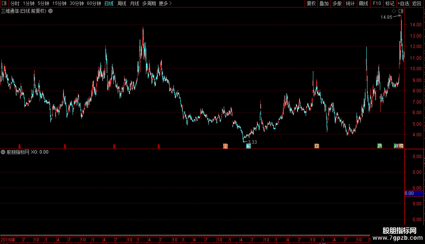Toggle the left sidebar panel icon
425x244 pixels.
[4, 3]
